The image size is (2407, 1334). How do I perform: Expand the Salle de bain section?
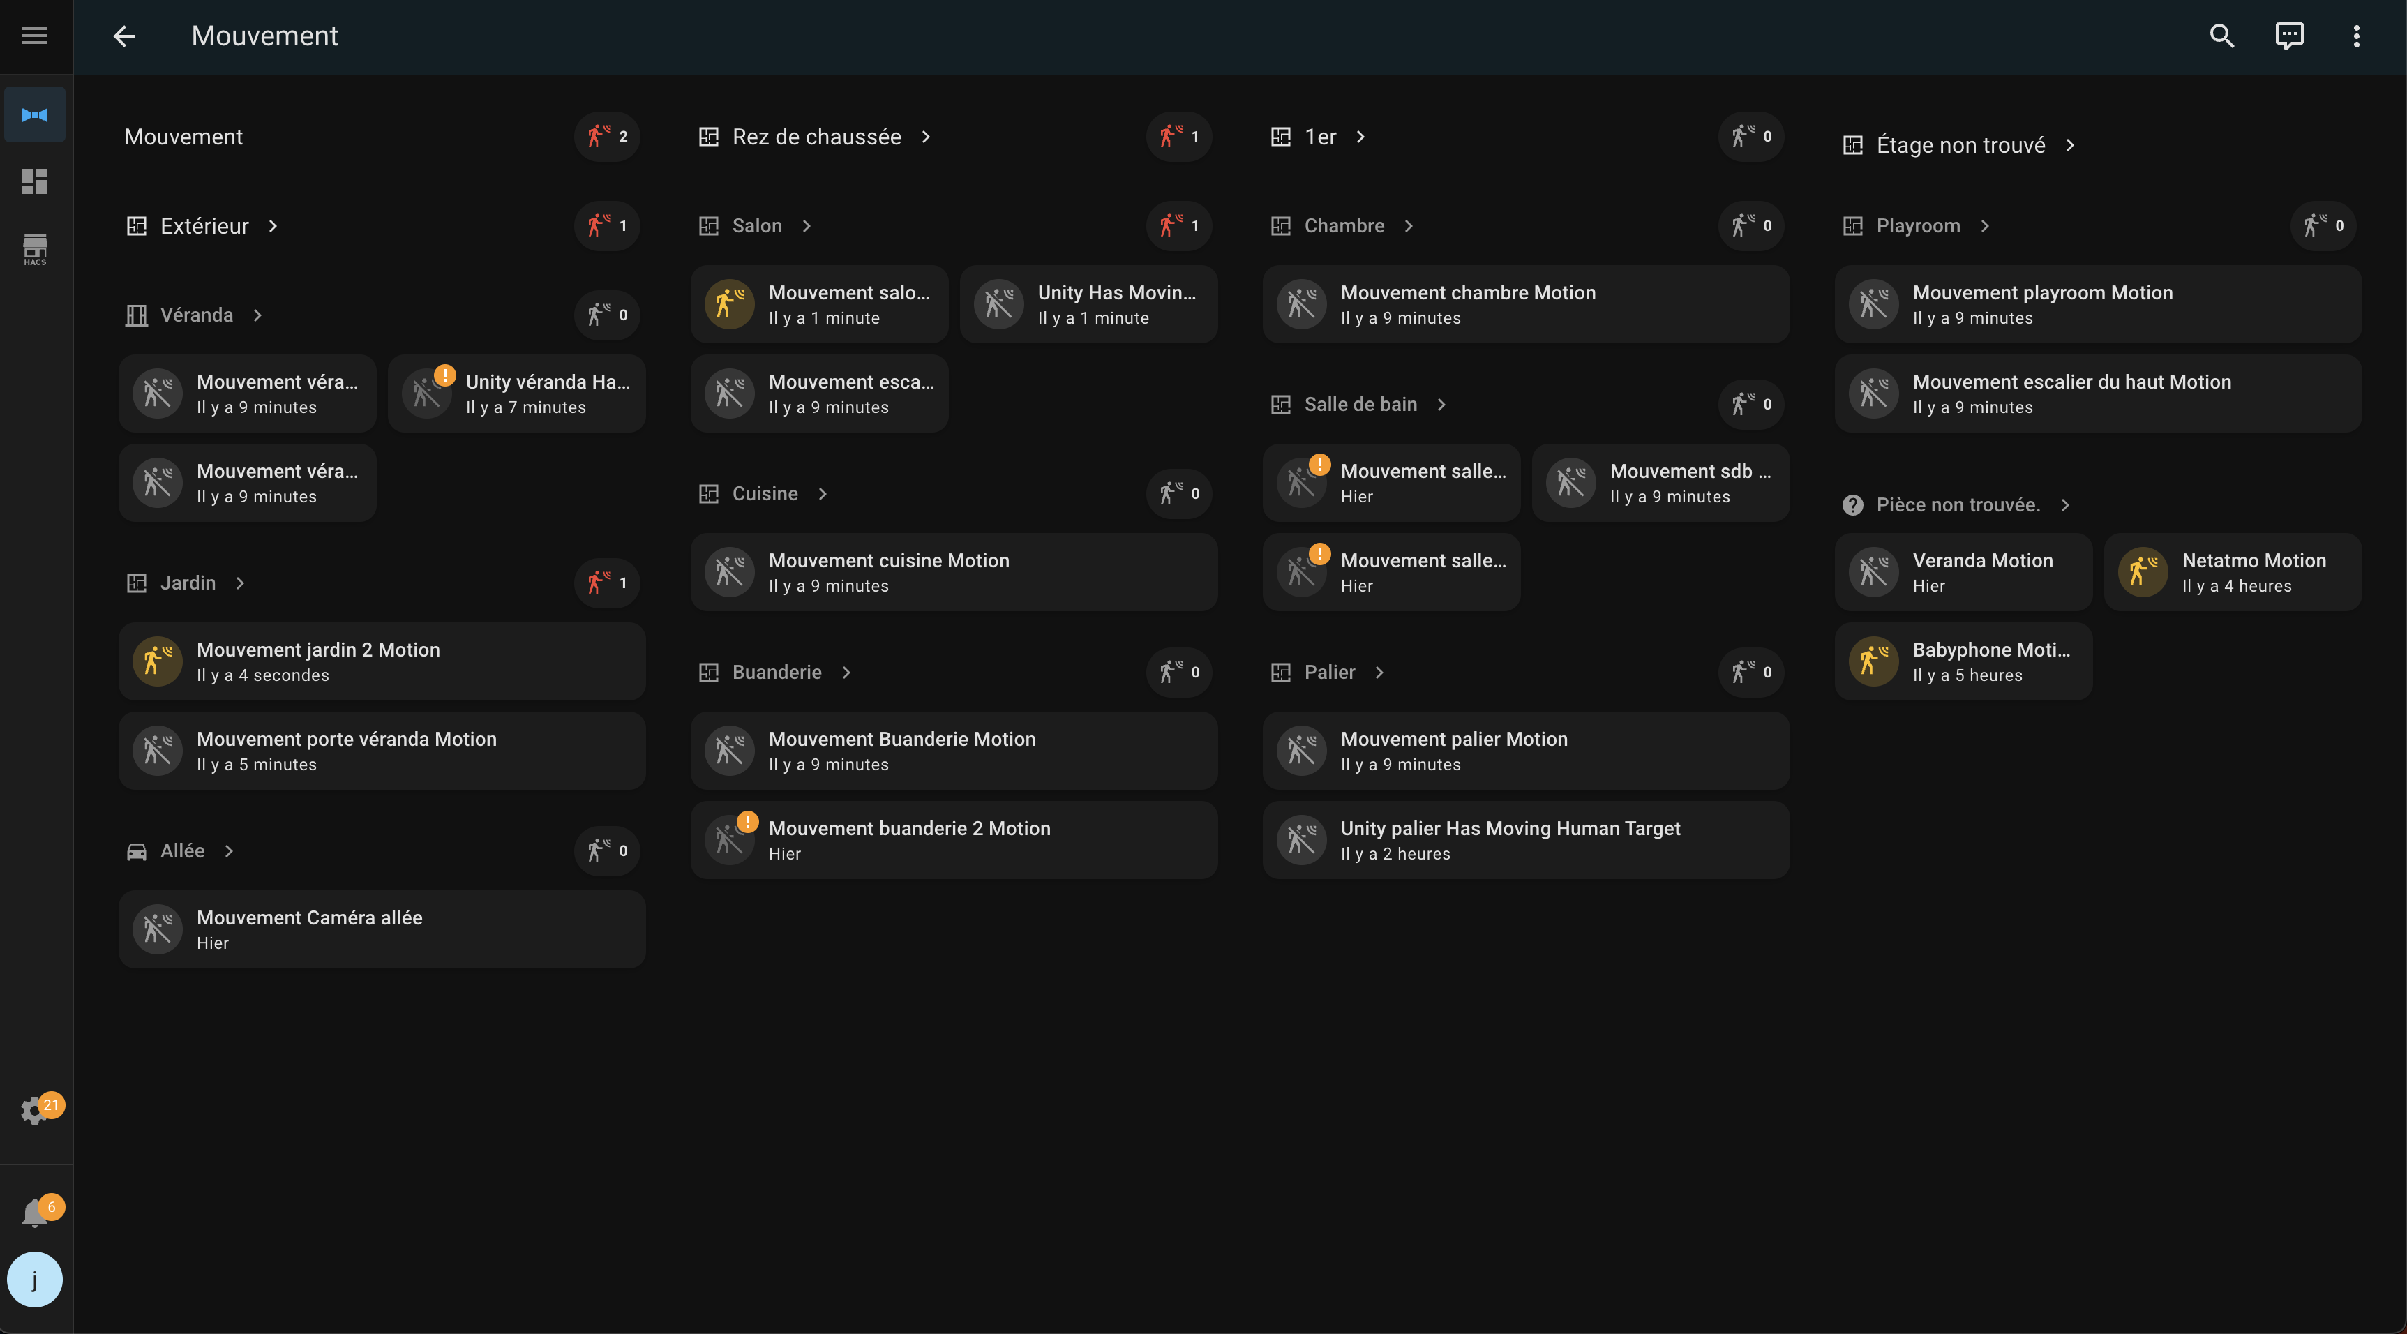[x=1360, y=405]
